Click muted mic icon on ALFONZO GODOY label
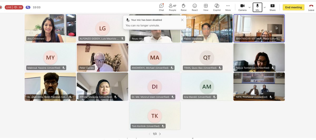Image resolution: width=316 pixels, height=140 pixels. click(122, 39)
